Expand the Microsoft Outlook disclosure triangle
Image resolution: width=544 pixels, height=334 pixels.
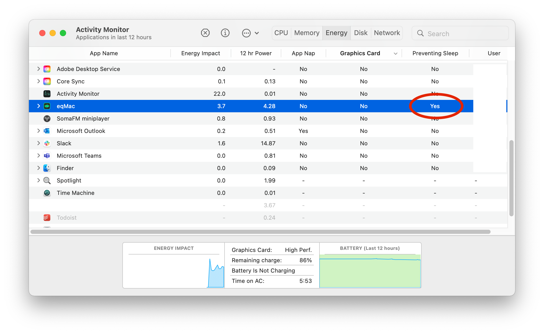coord(38,131)
